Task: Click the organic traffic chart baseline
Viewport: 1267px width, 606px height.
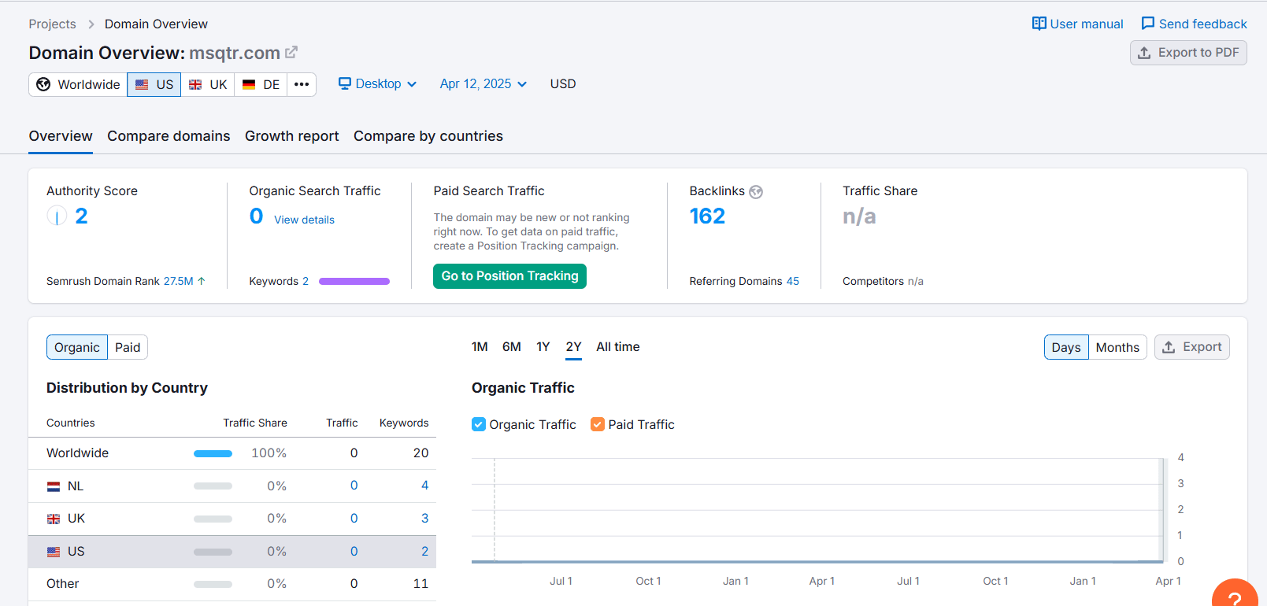Action: point(817,562)
